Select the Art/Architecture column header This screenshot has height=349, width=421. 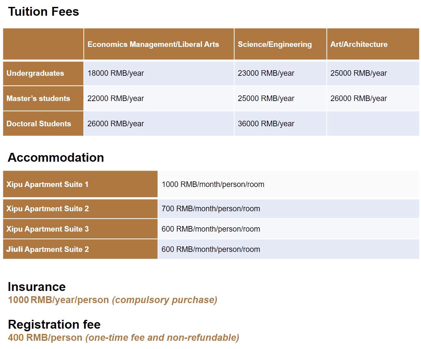[359, 44]
